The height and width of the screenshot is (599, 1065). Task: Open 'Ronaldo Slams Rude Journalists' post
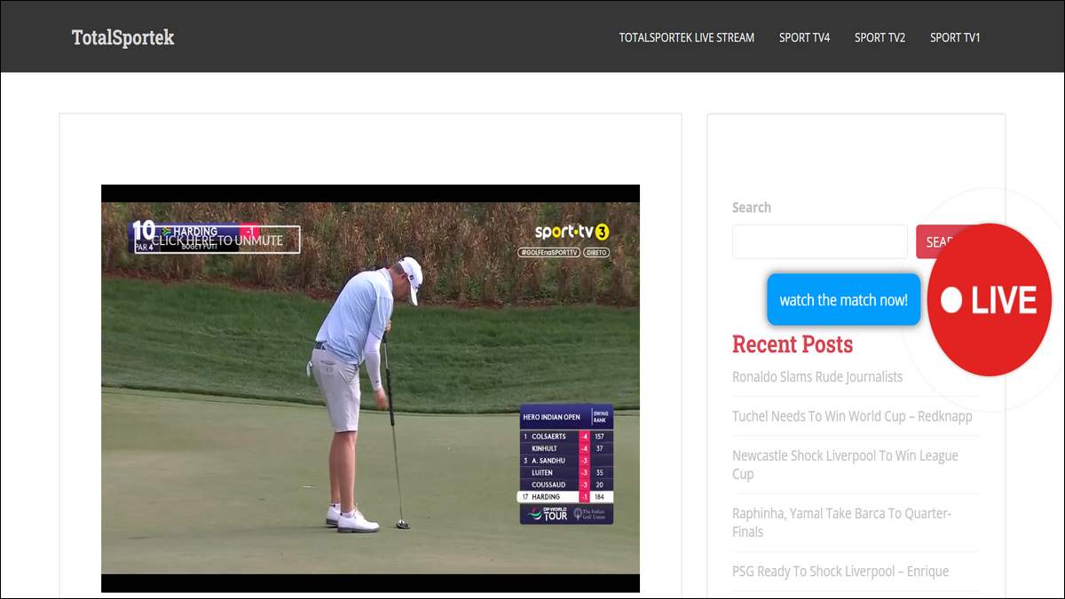817,376
